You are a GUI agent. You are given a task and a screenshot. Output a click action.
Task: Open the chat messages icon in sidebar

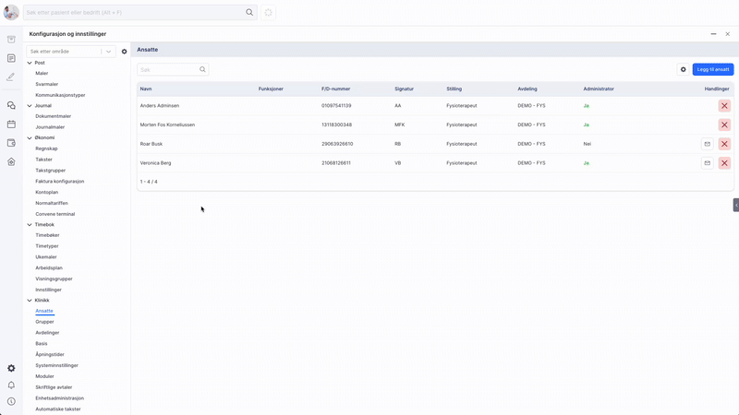[x=11, y=105]
